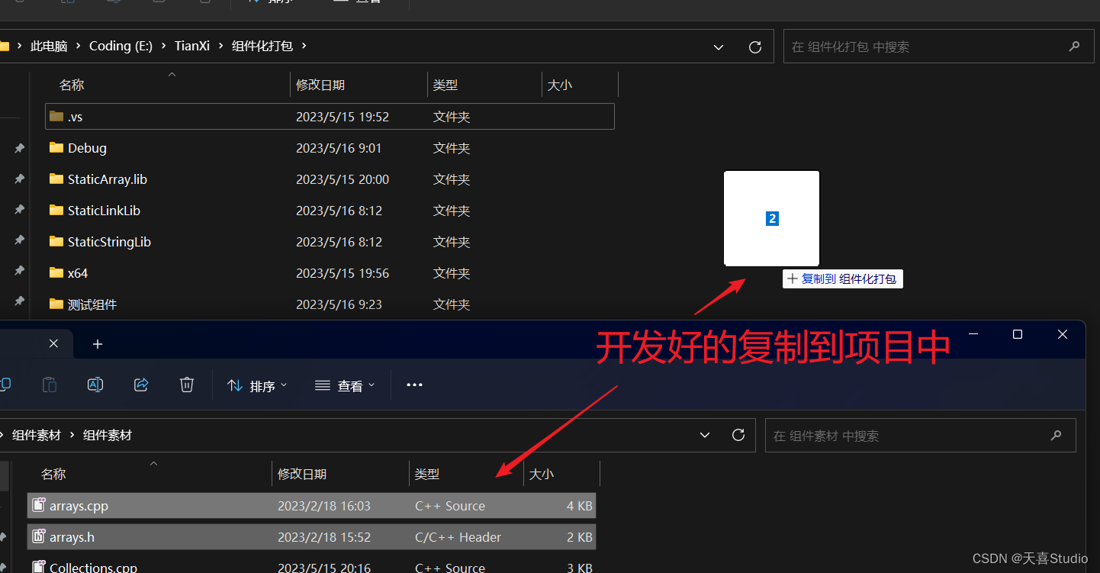
Task: Select the StaticLinkLib folder name
Action: coord(104,210)
